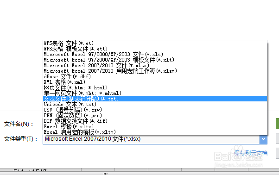This screenshot has width=279, height=175.
Task: Select Excel 2007/2010 文件(*.xlsx) list entry
Action: (x=155, y=65)
